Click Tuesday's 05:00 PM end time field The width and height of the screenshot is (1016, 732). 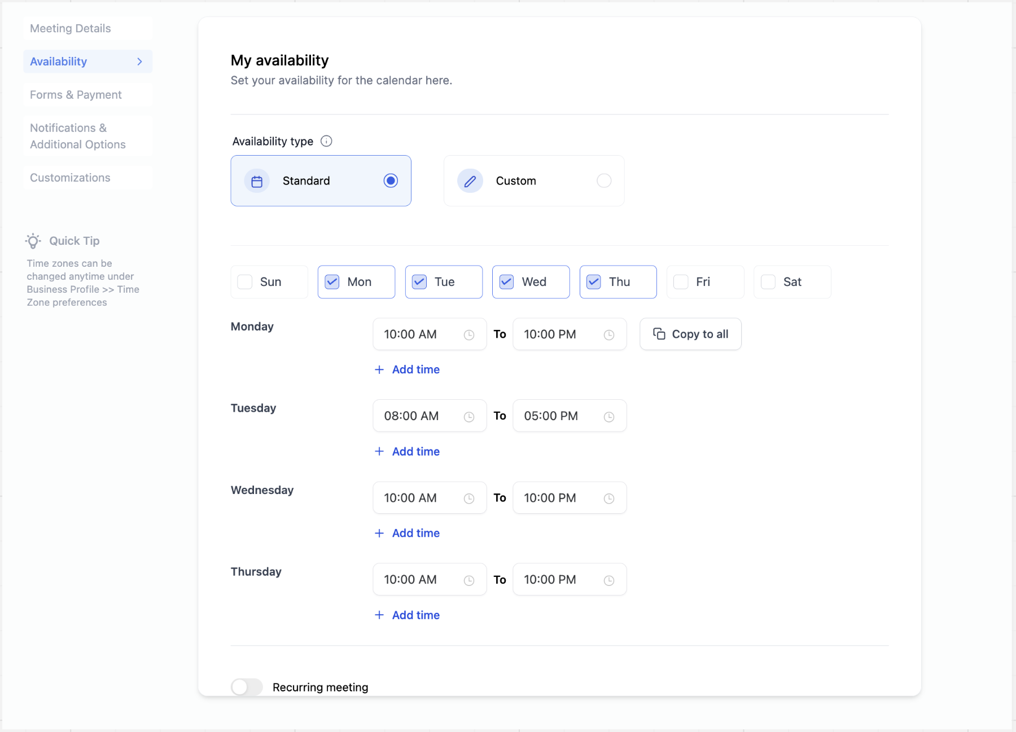[x=570, y=416]
